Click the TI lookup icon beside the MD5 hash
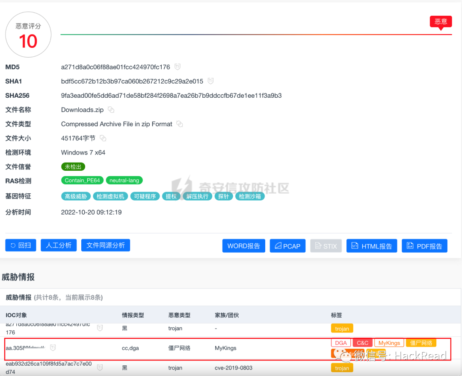 click(178, 67)
